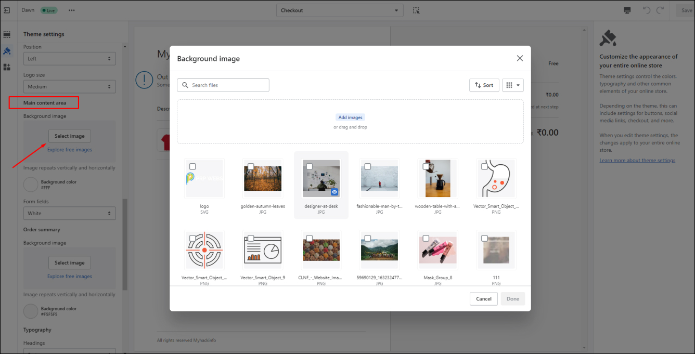Click the Typography section heading

click(37, 330)
